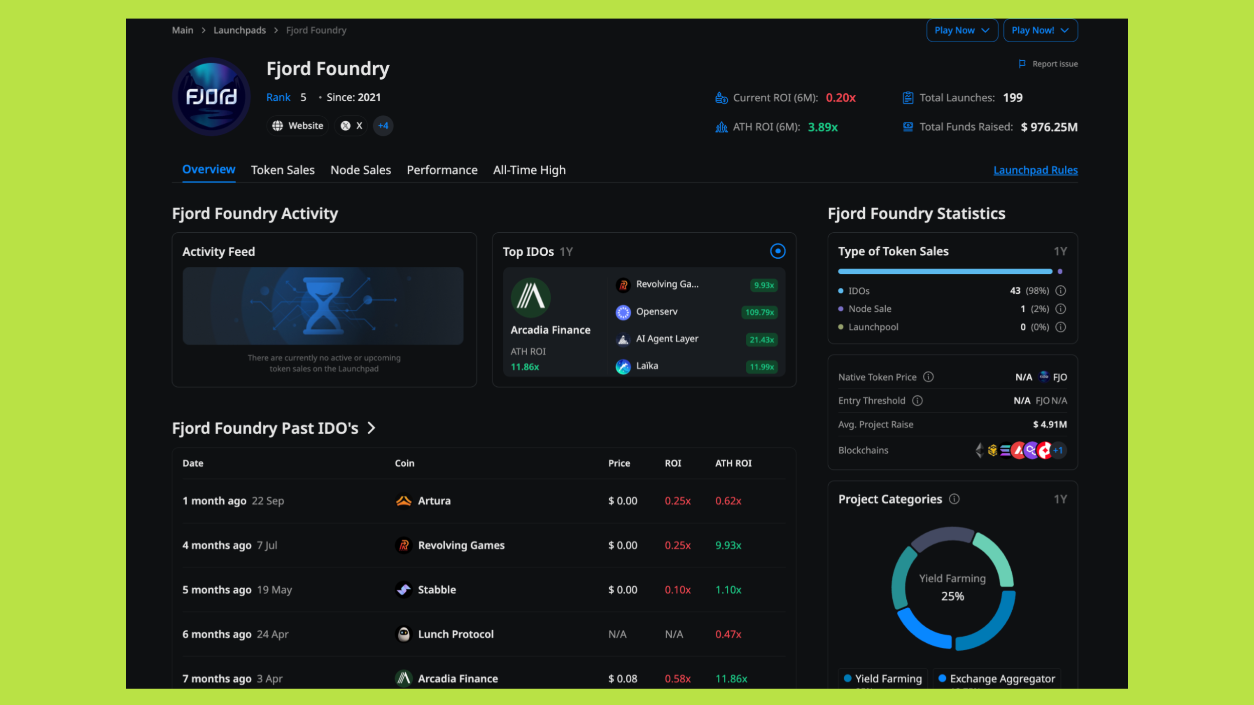Expand Fjord Foundry Past IDO's chevron
The width and height of the screenshot is (1254, 705).
(371, 428)
